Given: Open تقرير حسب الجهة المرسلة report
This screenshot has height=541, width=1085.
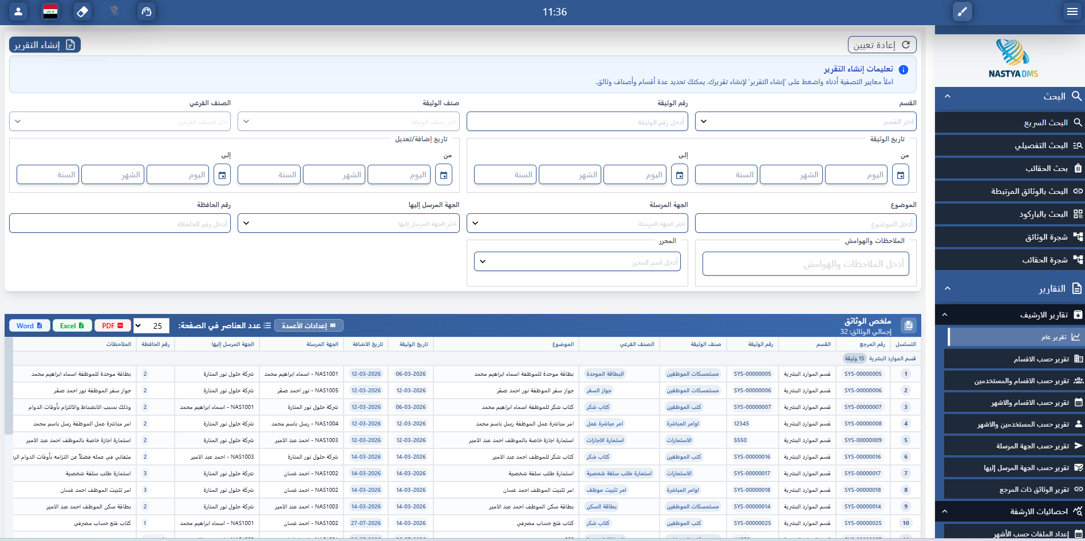Looking at the screenshot, I should (1015, 445).
